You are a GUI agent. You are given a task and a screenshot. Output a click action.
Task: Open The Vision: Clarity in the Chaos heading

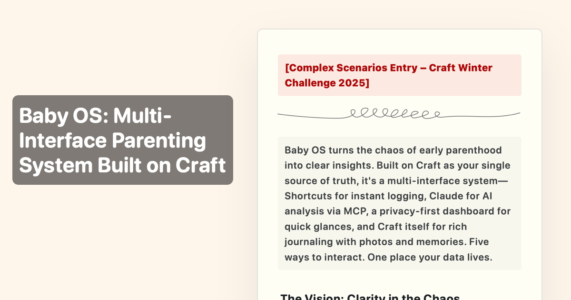click(370, 297)
